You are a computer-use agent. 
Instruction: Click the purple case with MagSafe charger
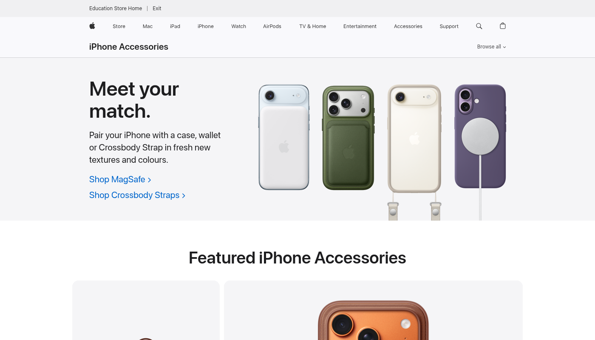(480, 136)
